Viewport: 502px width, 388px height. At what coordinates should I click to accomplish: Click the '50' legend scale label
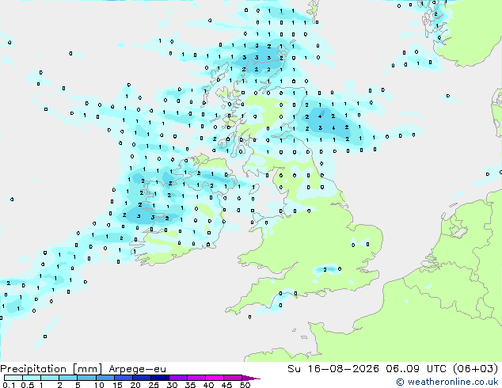tap(245, 385)
